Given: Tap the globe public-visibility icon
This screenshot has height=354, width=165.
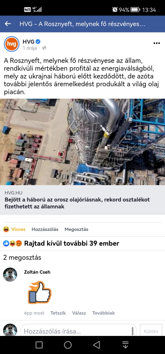Looking at the screenshot, I should click(44, 48).
